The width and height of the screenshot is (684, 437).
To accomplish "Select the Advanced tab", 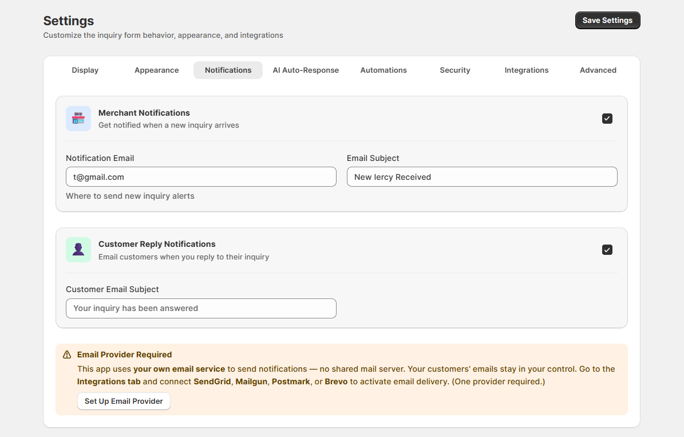I will 598,70.
